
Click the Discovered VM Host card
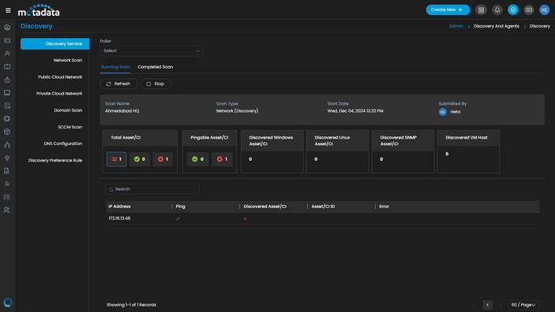tap(469, 151)
